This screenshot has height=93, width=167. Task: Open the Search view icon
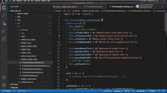[x=4, y=15]
